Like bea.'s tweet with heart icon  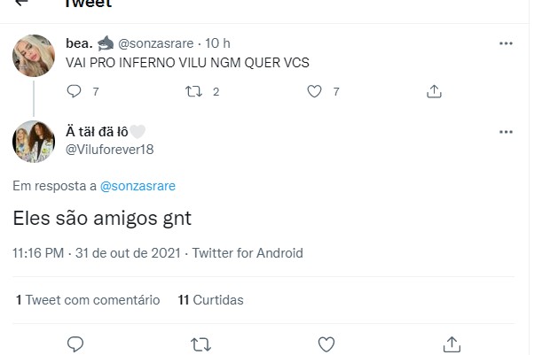click(x=313, y=90)
